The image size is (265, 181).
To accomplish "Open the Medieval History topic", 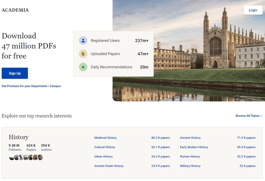I will (105, 138).
